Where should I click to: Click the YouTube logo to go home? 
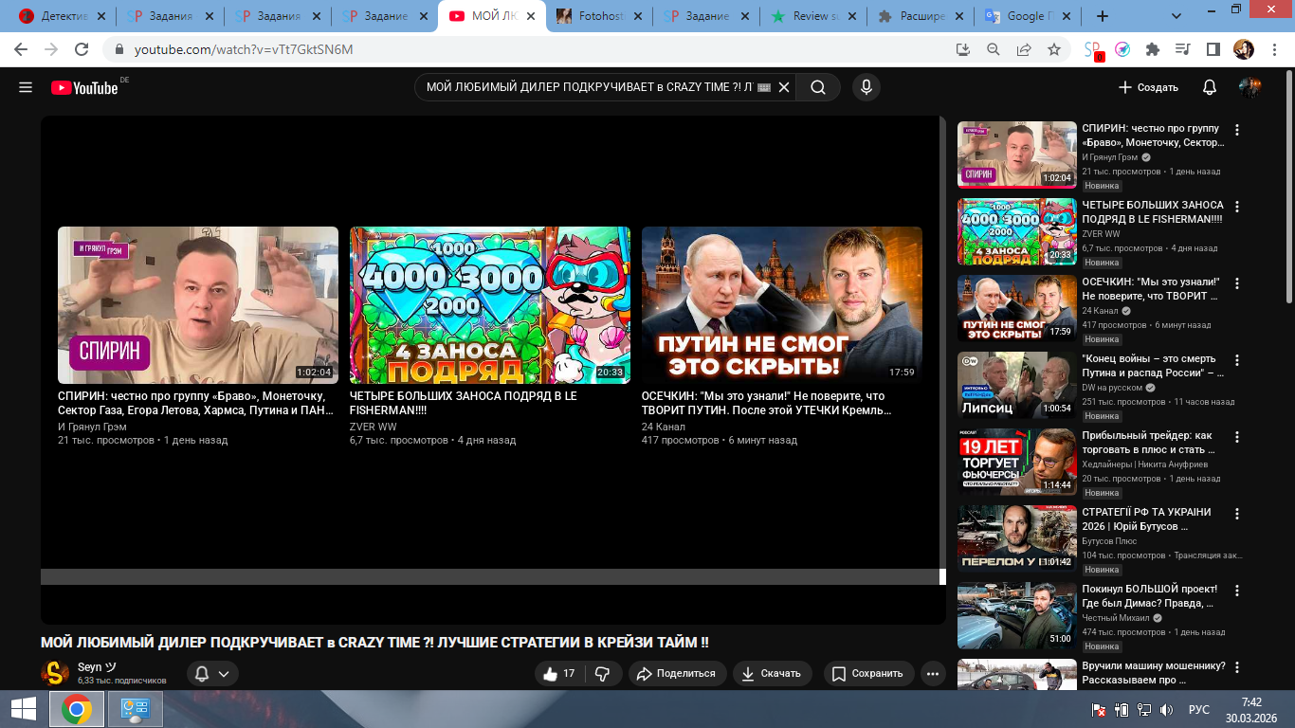pos(85,87)
